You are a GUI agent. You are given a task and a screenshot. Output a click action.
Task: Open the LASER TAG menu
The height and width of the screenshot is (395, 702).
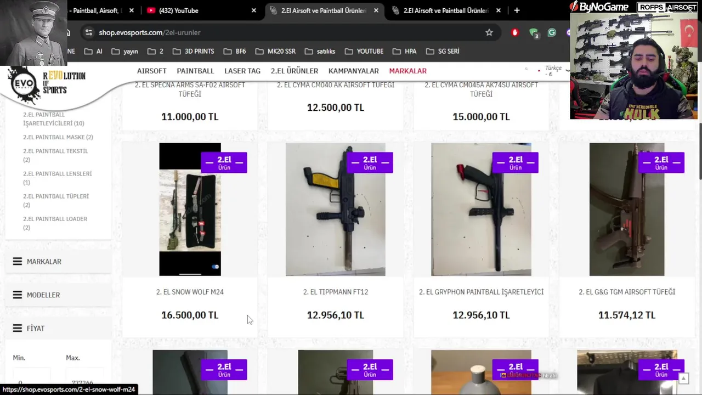coord(242,71)
